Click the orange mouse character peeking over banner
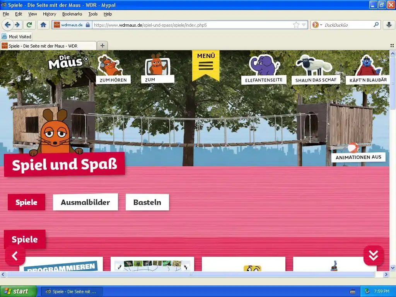The width and height of the screenshot is (396, 297). [55, 133]
